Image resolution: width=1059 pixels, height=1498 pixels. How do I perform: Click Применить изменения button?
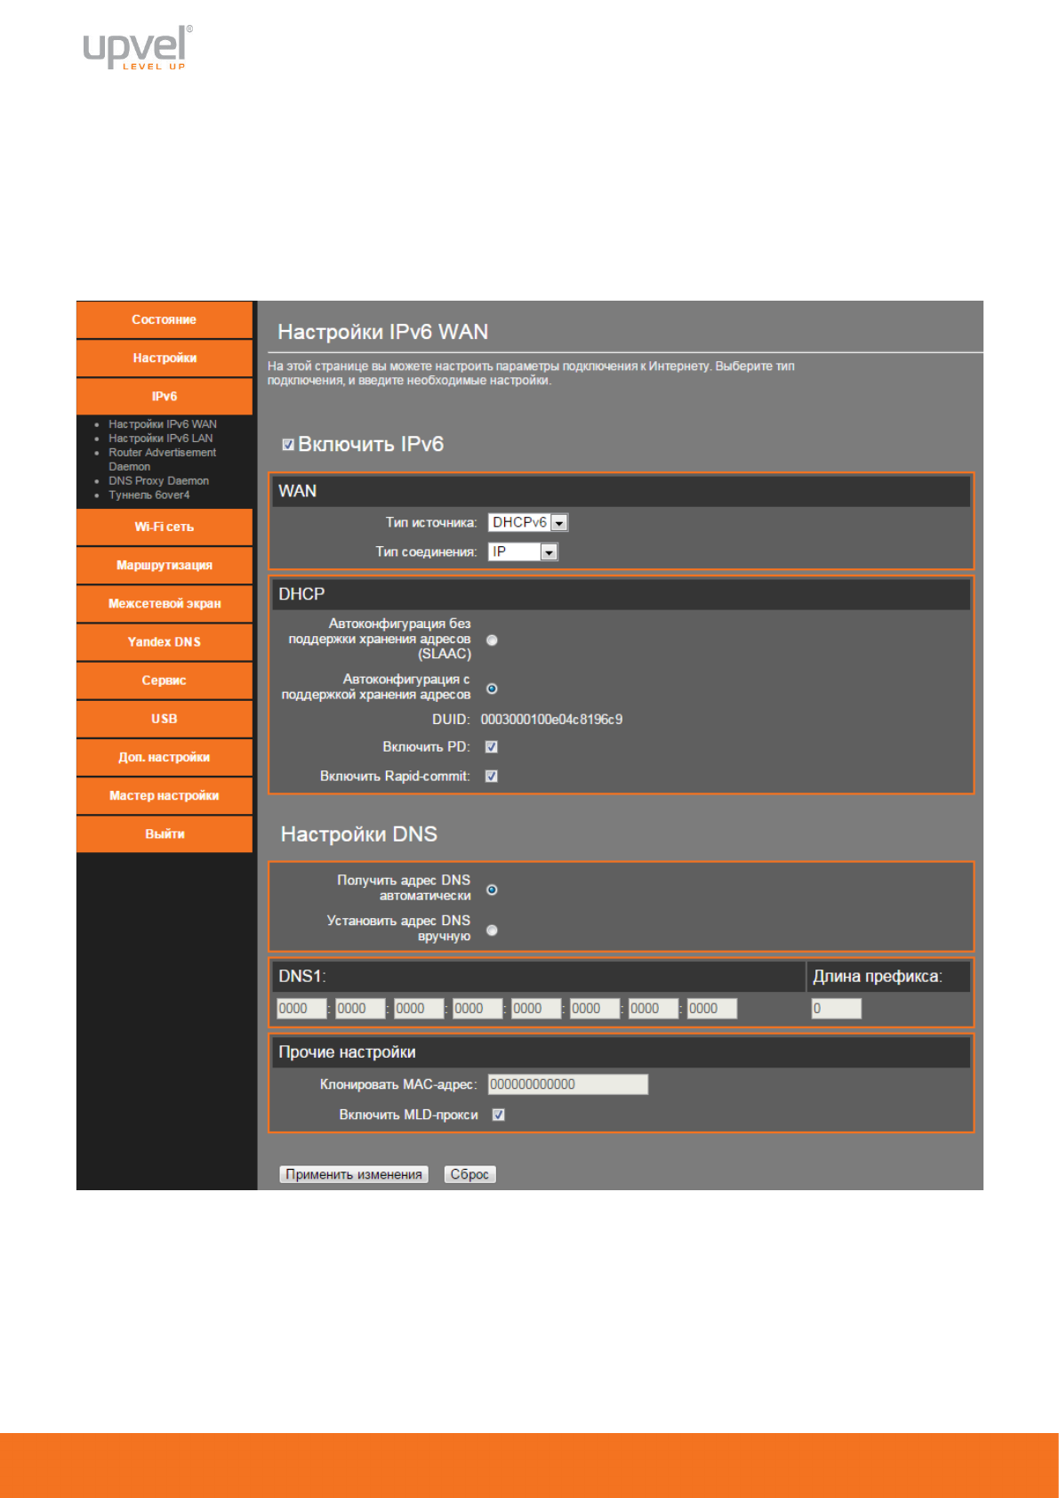point(354,1175)
